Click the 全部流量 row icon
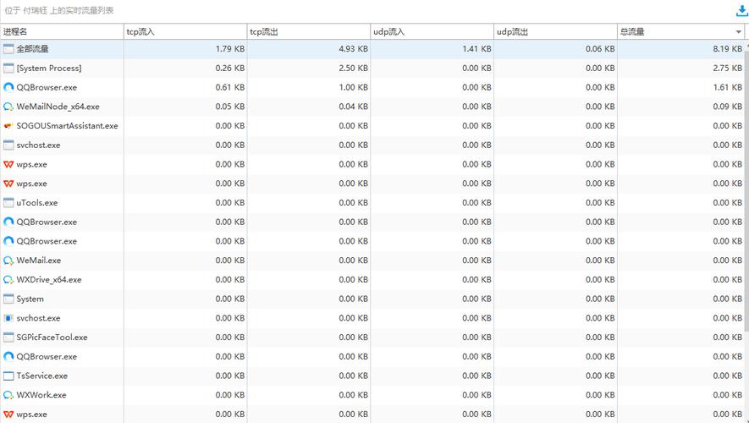The height and width of the screenshot is (423, 749). [8, 49]
